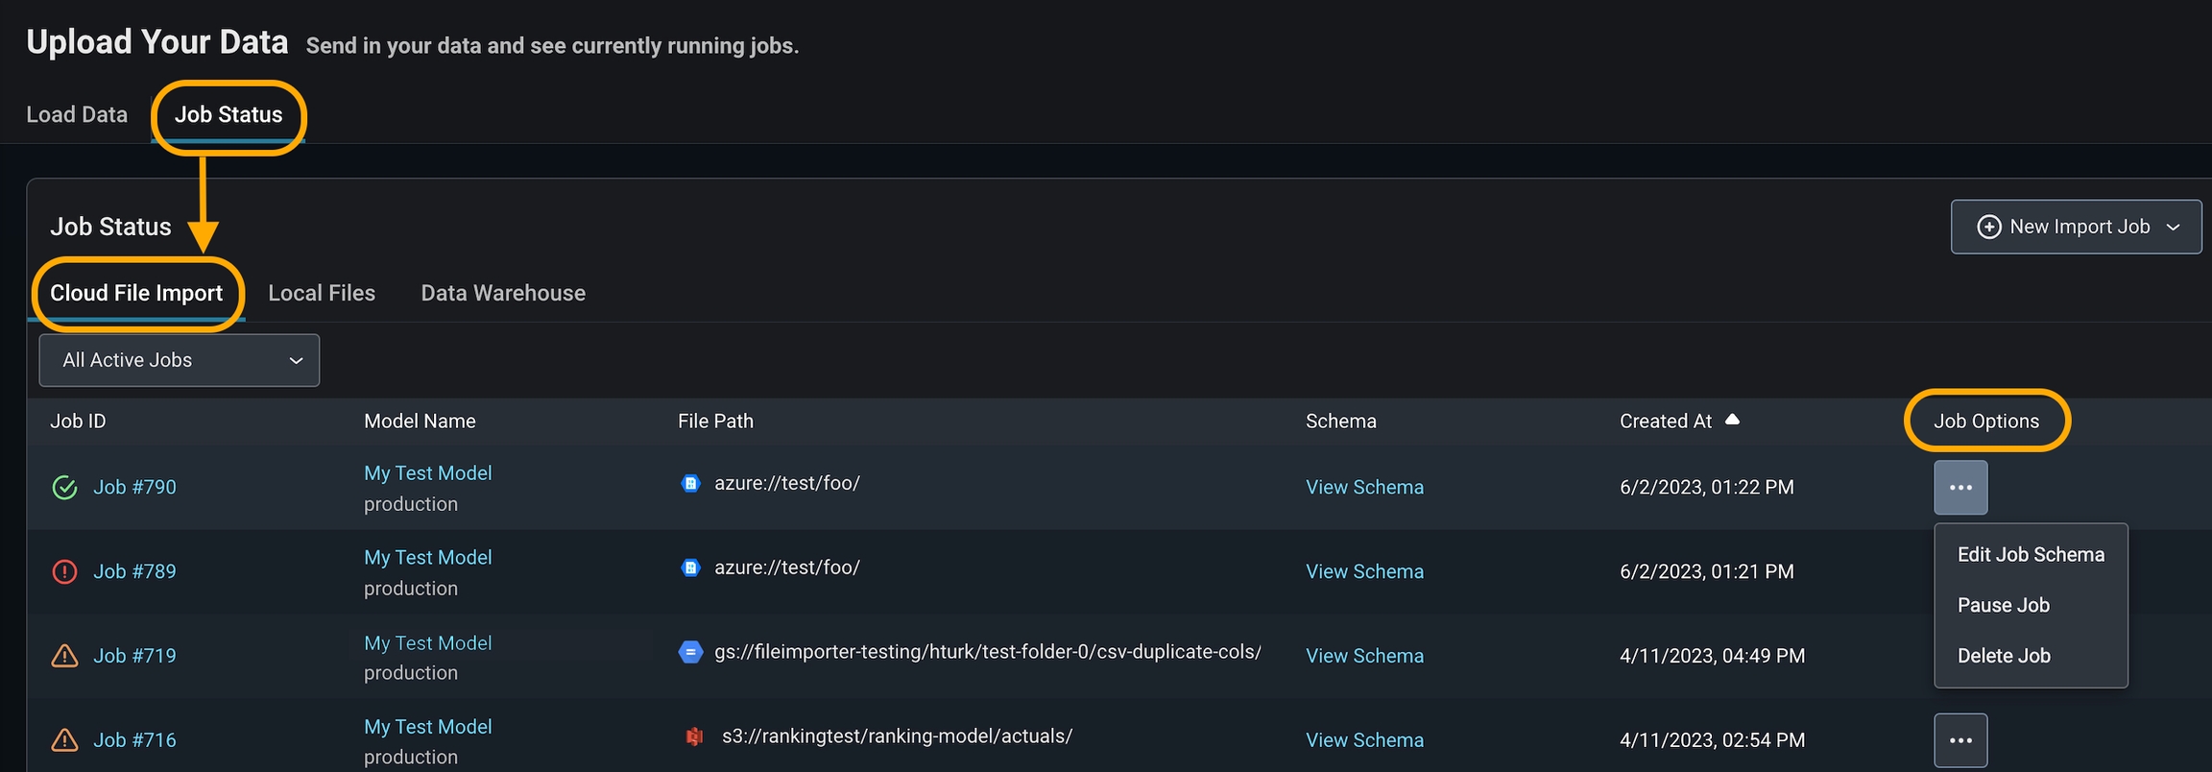Open three-dot options menu for Job #790

click(x=1960, y=488)
